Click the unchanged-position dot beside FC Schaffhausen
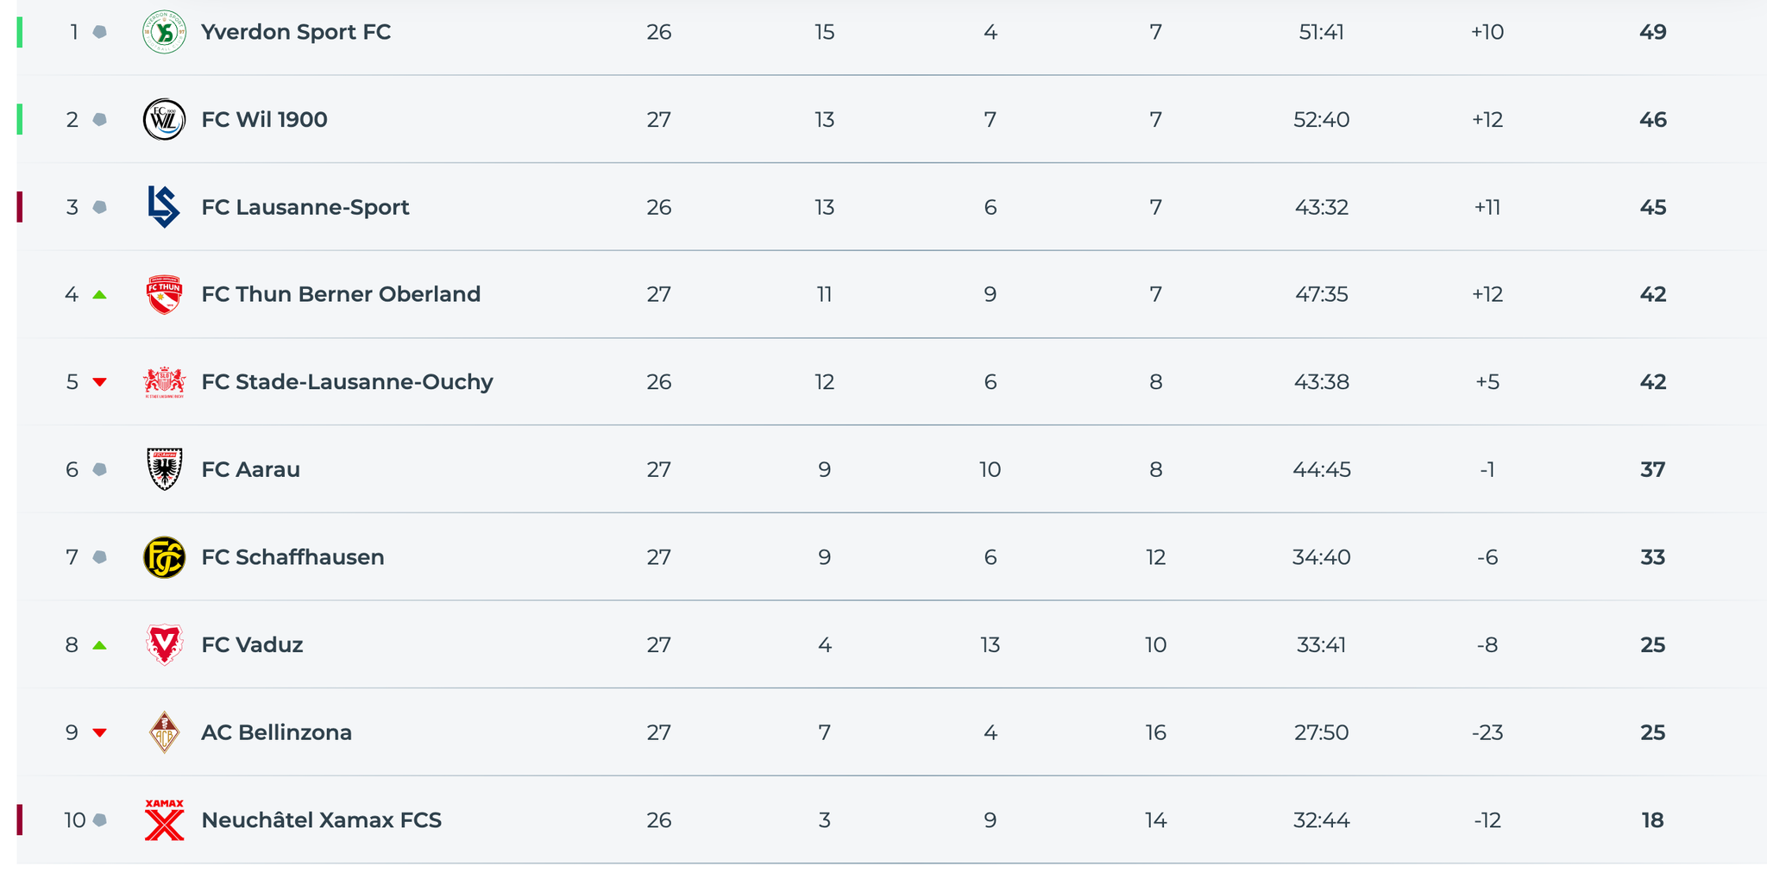The height and width of the screenshot is (885, 1767). click(x=99, y=557)
